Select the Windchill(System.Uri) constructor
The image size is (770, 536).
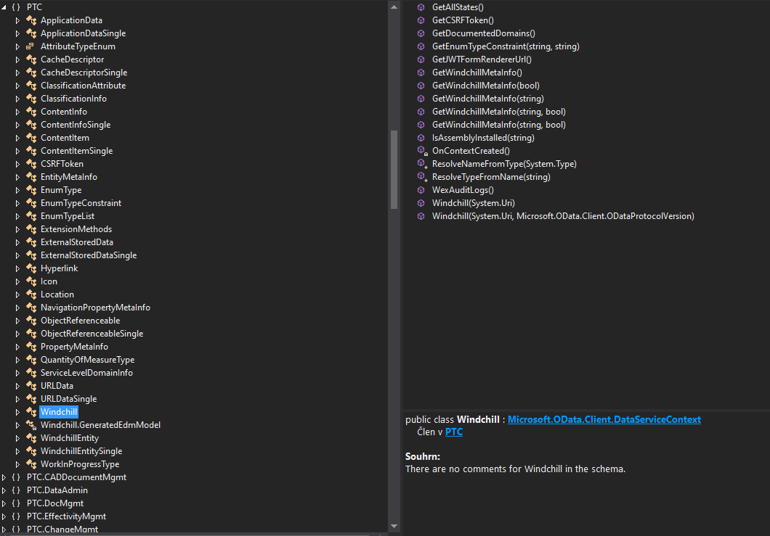pyautogui.click(x=474, y=202)
